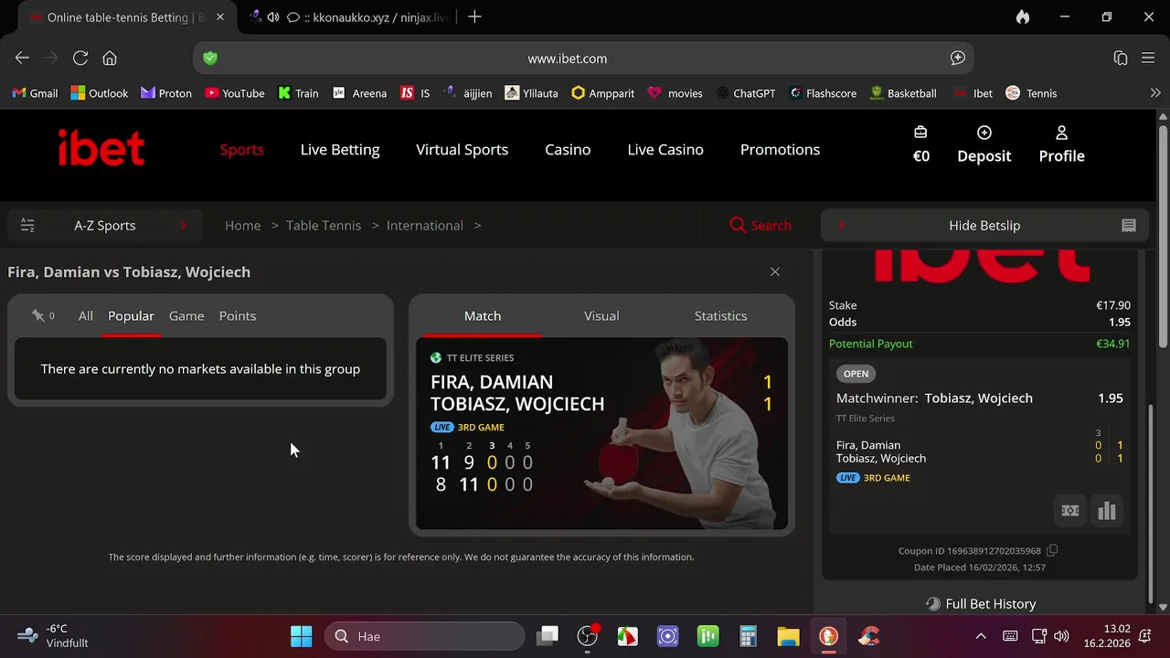Open ChatGPT bookmark
This screenshot has width=1170, height=658.
746,93
